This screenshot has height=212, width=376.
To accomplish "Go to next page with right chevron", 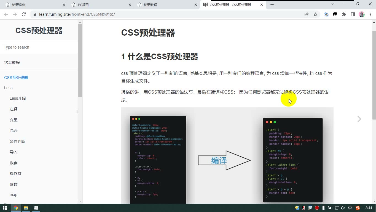I will click(359, 119).
